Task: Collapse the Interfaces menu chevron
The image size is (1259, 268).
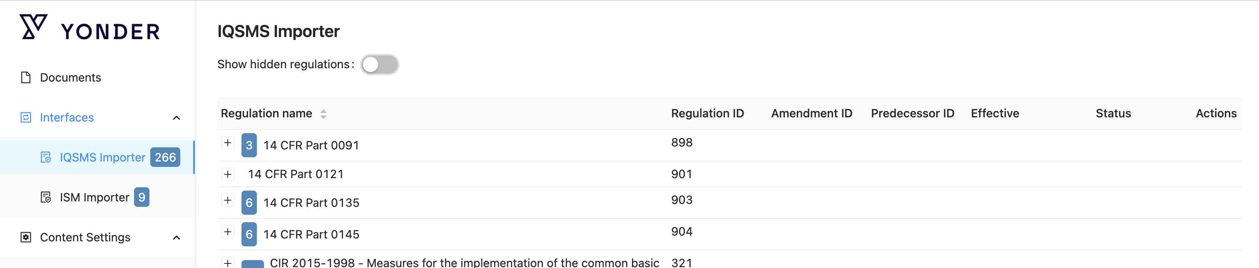Action: click(x=177, y=118)
